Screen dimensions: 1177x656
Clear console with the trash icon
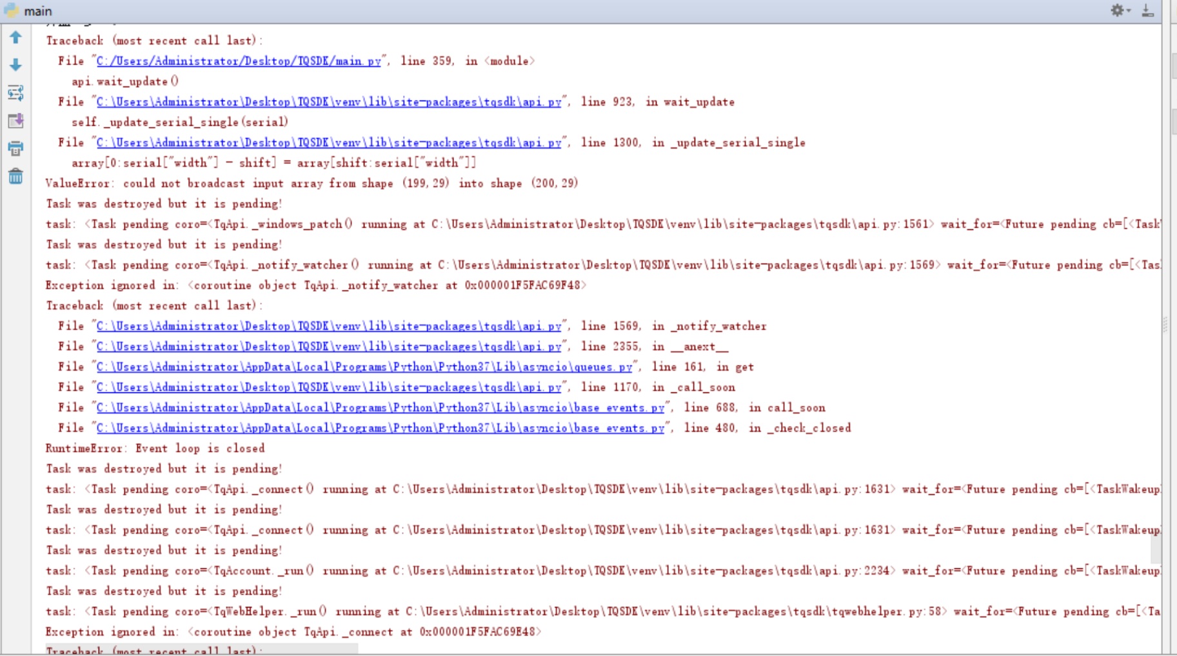(x=15, y=177)
